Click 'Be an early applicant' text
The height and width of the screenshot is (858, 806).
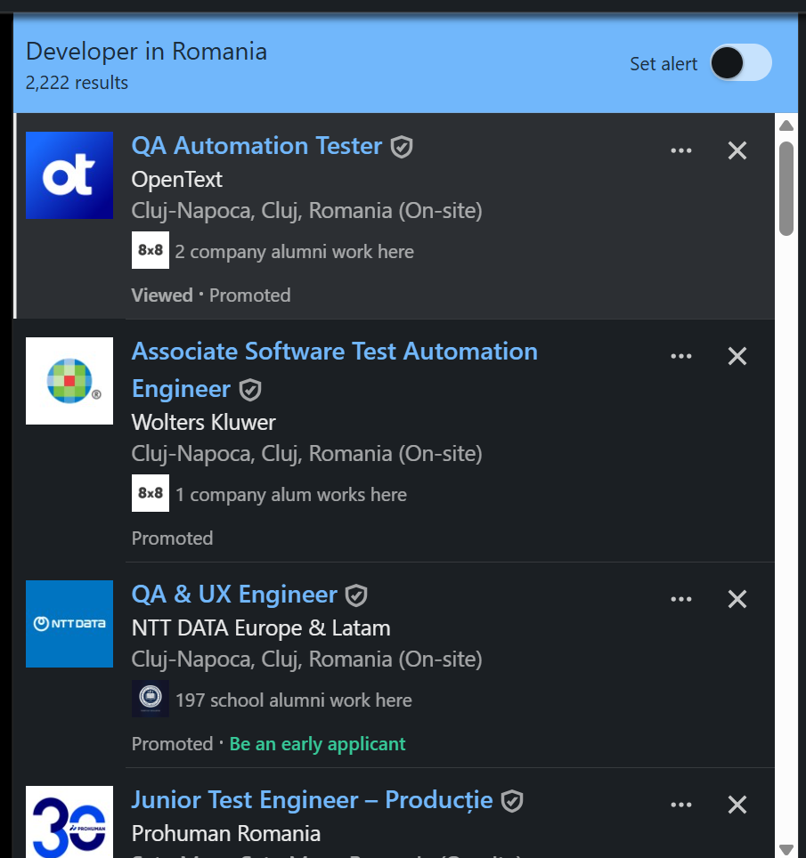click(318, 744)
